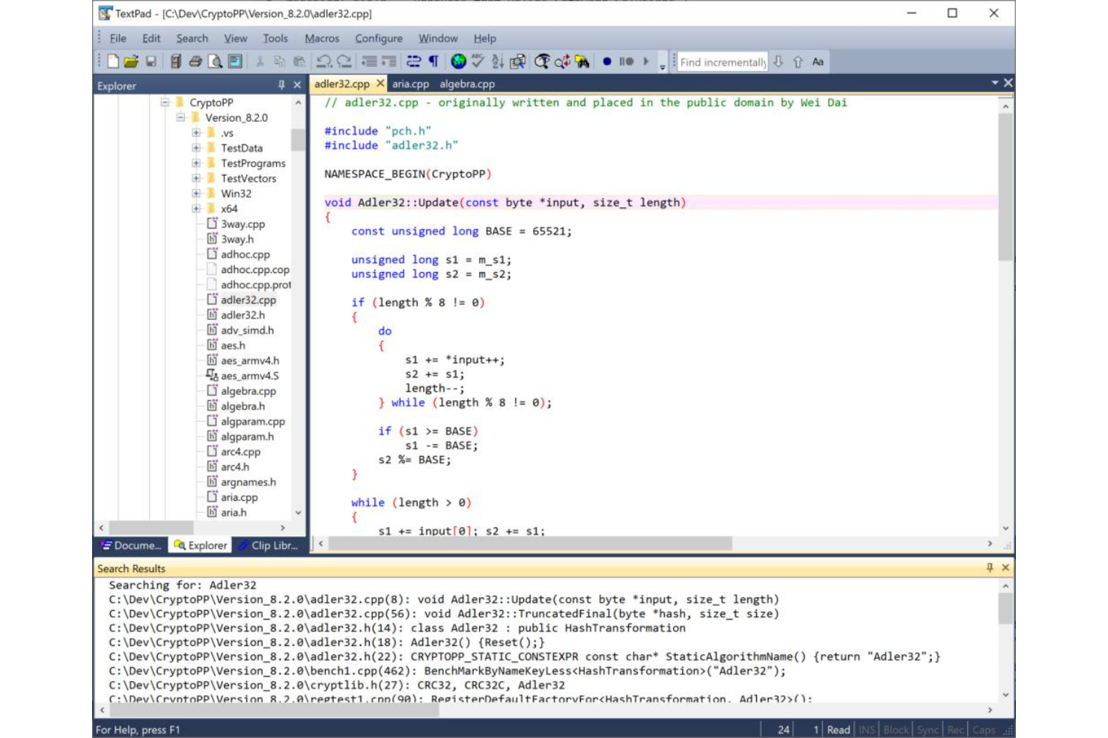Screen dimensions: 1108x738
Task: Close the adler32.cpp tab
Action: [x=380, y=84]
